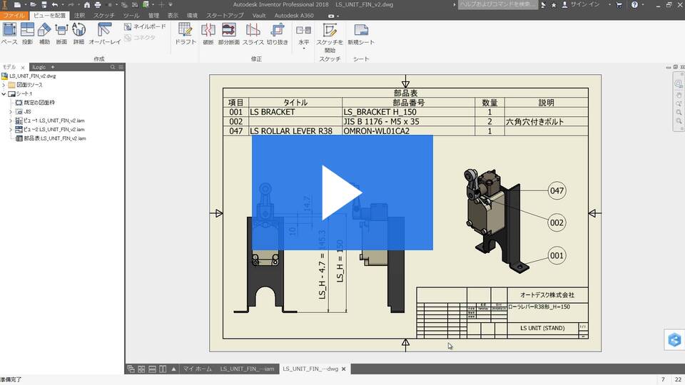Expand the ビュー2 LS_UNIT_FIN_v2.iam node
685x385 pixels.
coord(11,130)
